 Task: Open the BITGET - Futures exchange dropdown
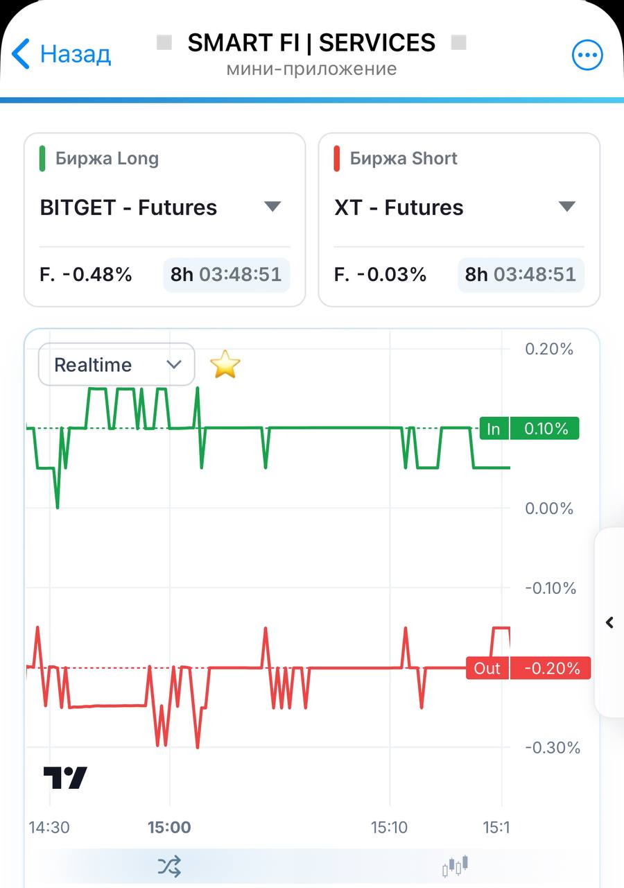[x=164, y=207]
